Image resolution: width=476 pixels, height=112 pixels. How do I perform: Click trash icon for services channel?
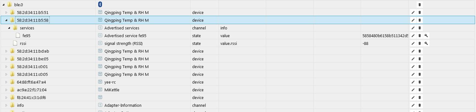point(419,28)
